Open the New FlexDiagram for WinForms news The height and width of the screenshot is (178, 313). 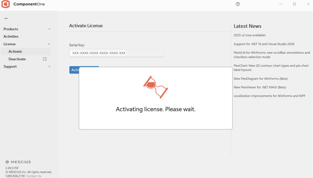(x=260, y=79)
